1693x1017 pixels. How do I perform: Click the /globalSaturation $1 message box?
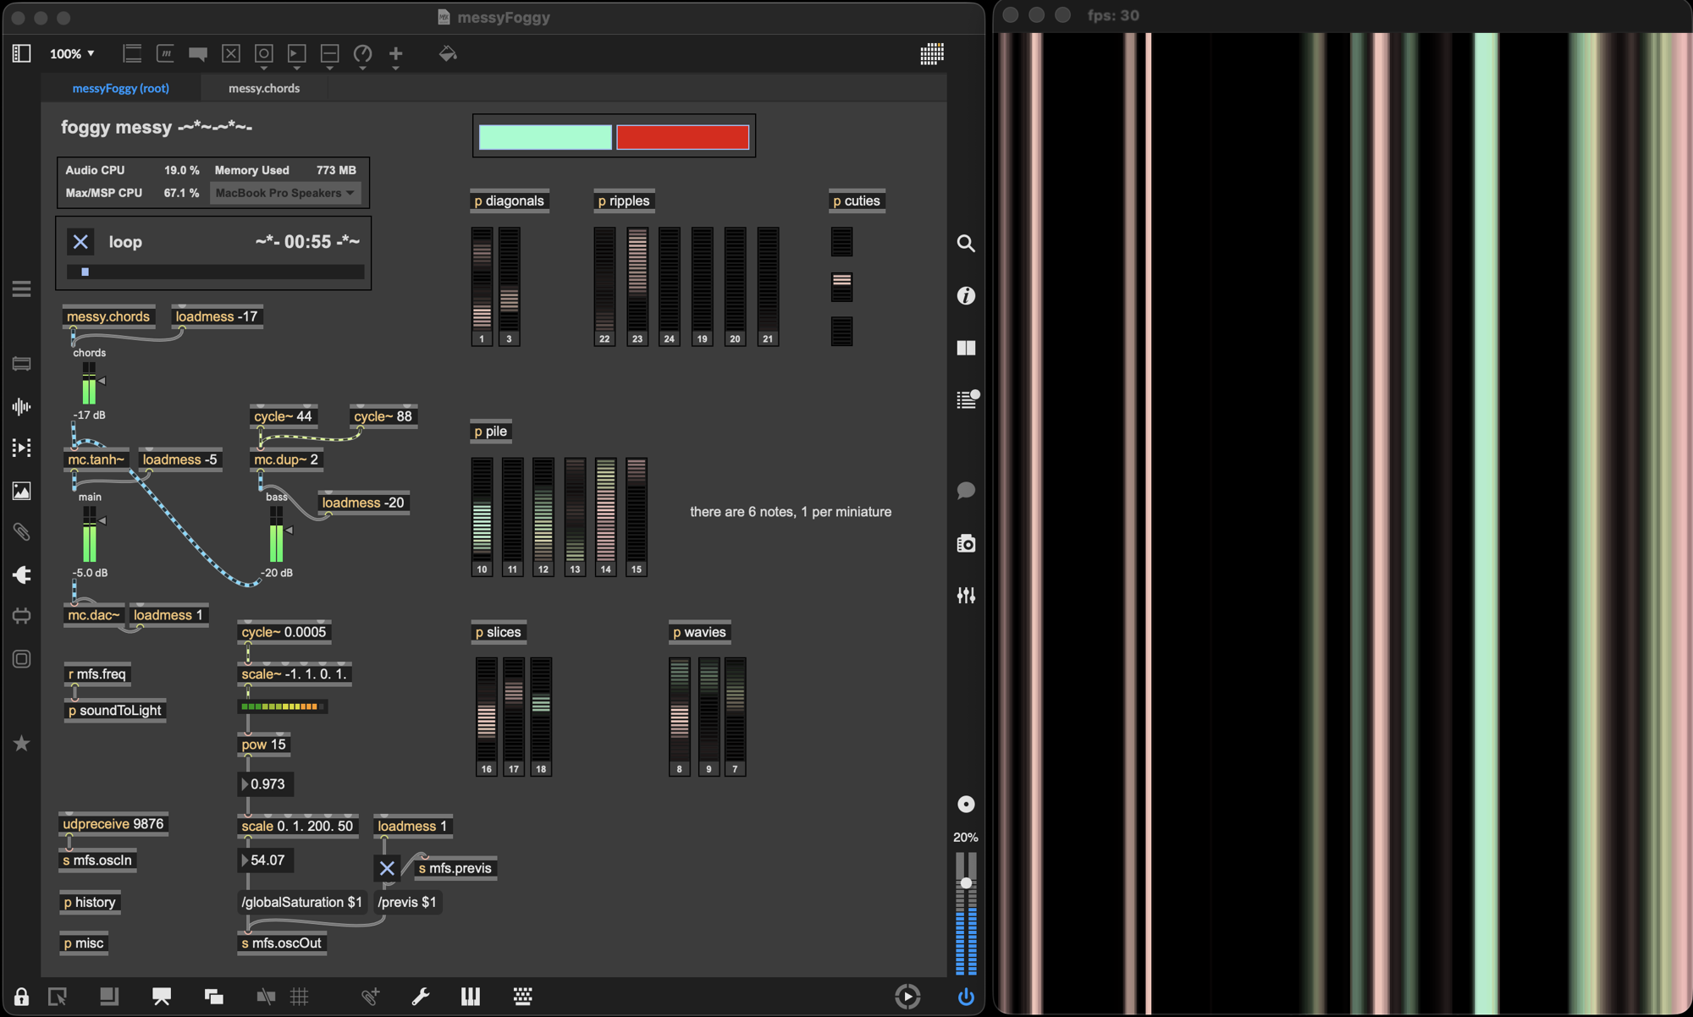(x=301, y=902)
